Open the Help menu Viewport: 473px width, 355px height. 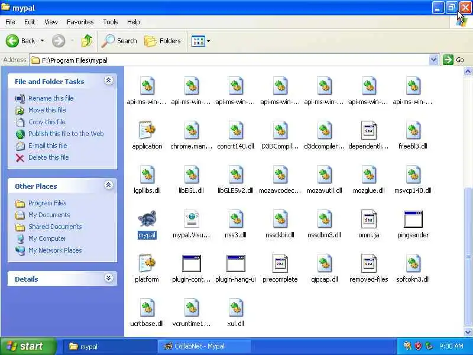[134, 22]
